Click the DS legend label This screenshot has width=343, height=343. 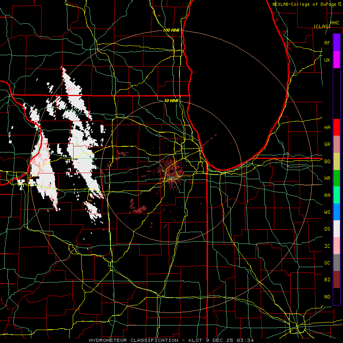point(327,229)
